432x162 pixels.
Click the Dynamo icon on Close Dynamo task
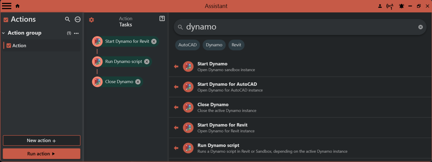click(97, 82)
